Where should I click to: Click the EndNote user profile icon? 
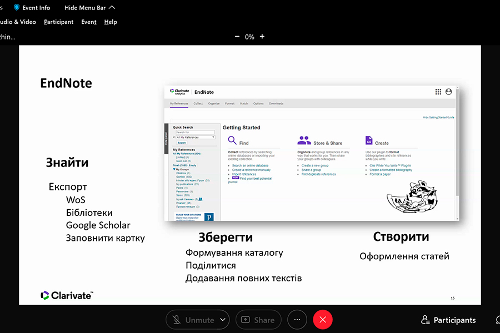tap(449, 92)
